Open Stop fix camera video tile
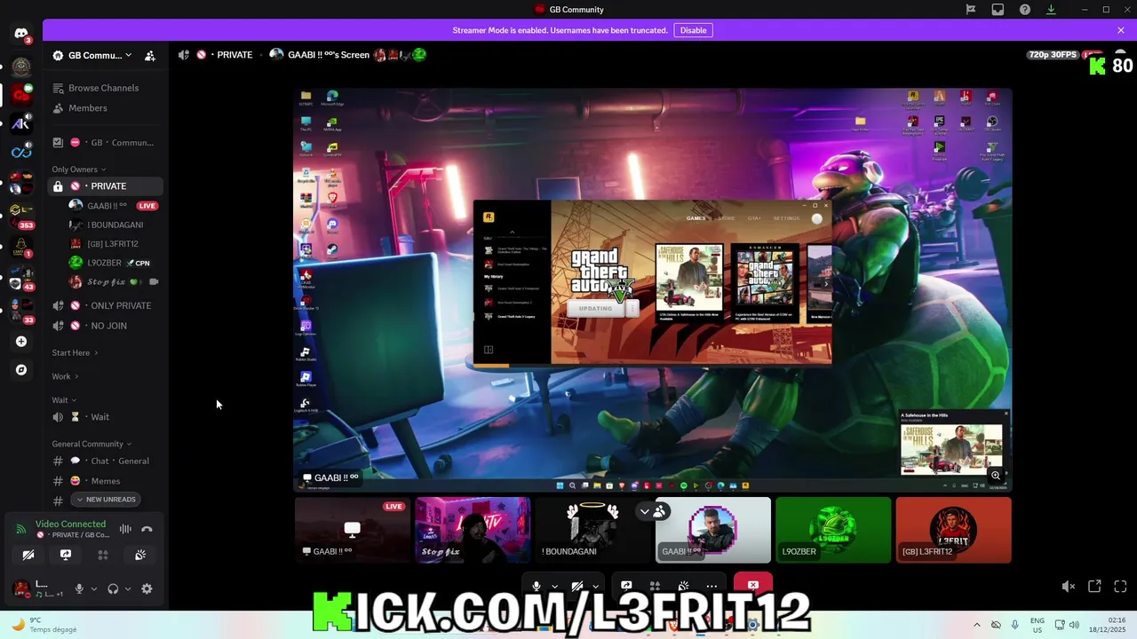The width and height of the screenshot is (1137, 639). click(473, 530)
